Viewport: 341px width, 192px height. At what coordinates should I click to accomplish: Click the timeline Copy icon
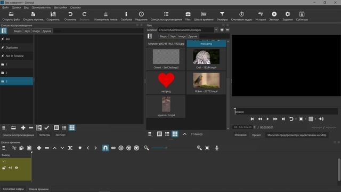click(21, 148)
